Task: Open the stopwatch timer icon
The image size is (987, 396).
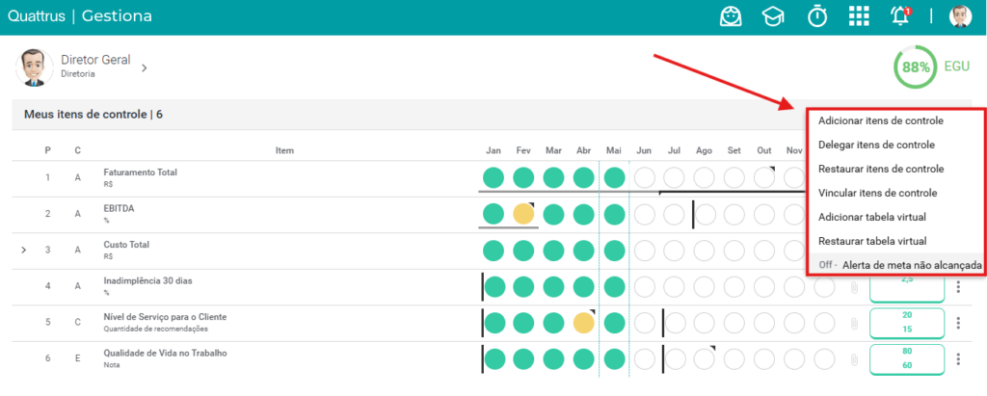Action: 817,16
